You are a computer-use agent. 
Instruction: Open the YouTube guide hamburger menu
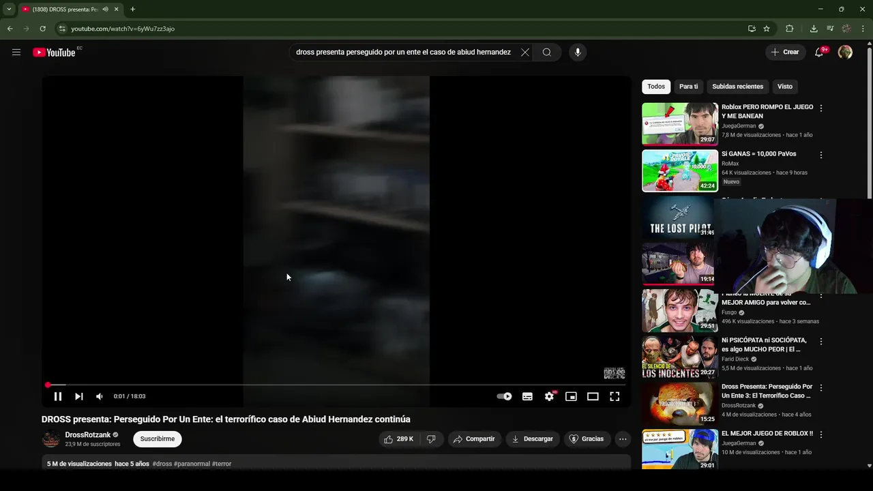point(16,53)
